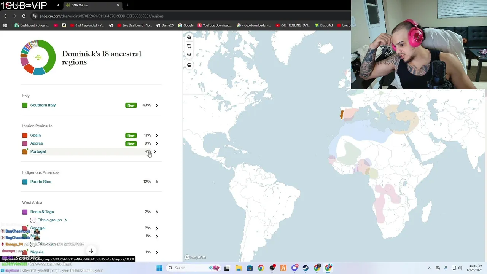Open the Azores region link
This screenshot has height=274, width=487.
(37, 143)
